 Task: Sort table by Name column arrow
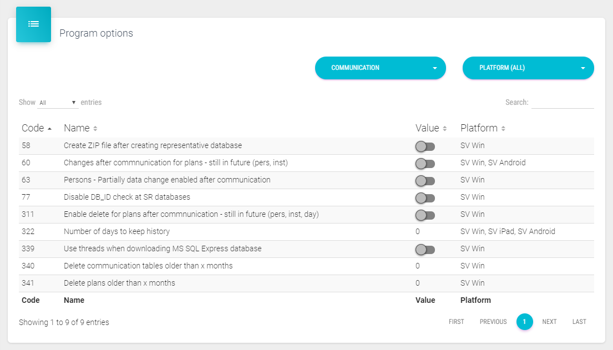(95, 129)
